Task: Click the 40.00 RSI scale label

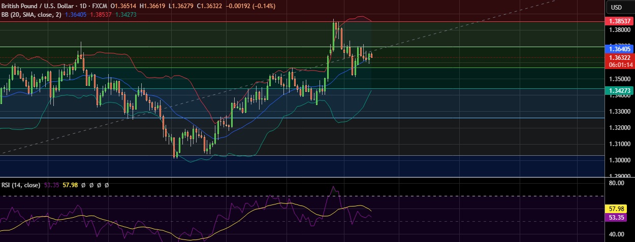Action: pos(616,234)
